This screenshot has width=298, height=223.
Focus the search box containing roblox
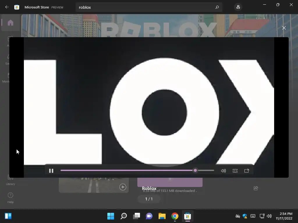149,7
